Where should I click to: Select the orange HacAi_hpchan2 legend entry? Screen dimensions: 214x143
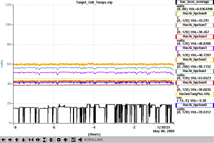pos(195,60)
